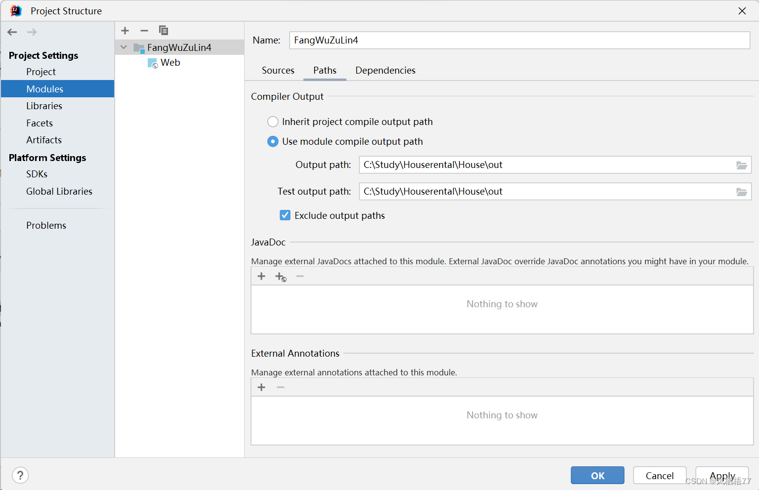Select Use module compile output path
Image resolution: width=759 pixels, height=490 pixels.
[x=273, y=141]
